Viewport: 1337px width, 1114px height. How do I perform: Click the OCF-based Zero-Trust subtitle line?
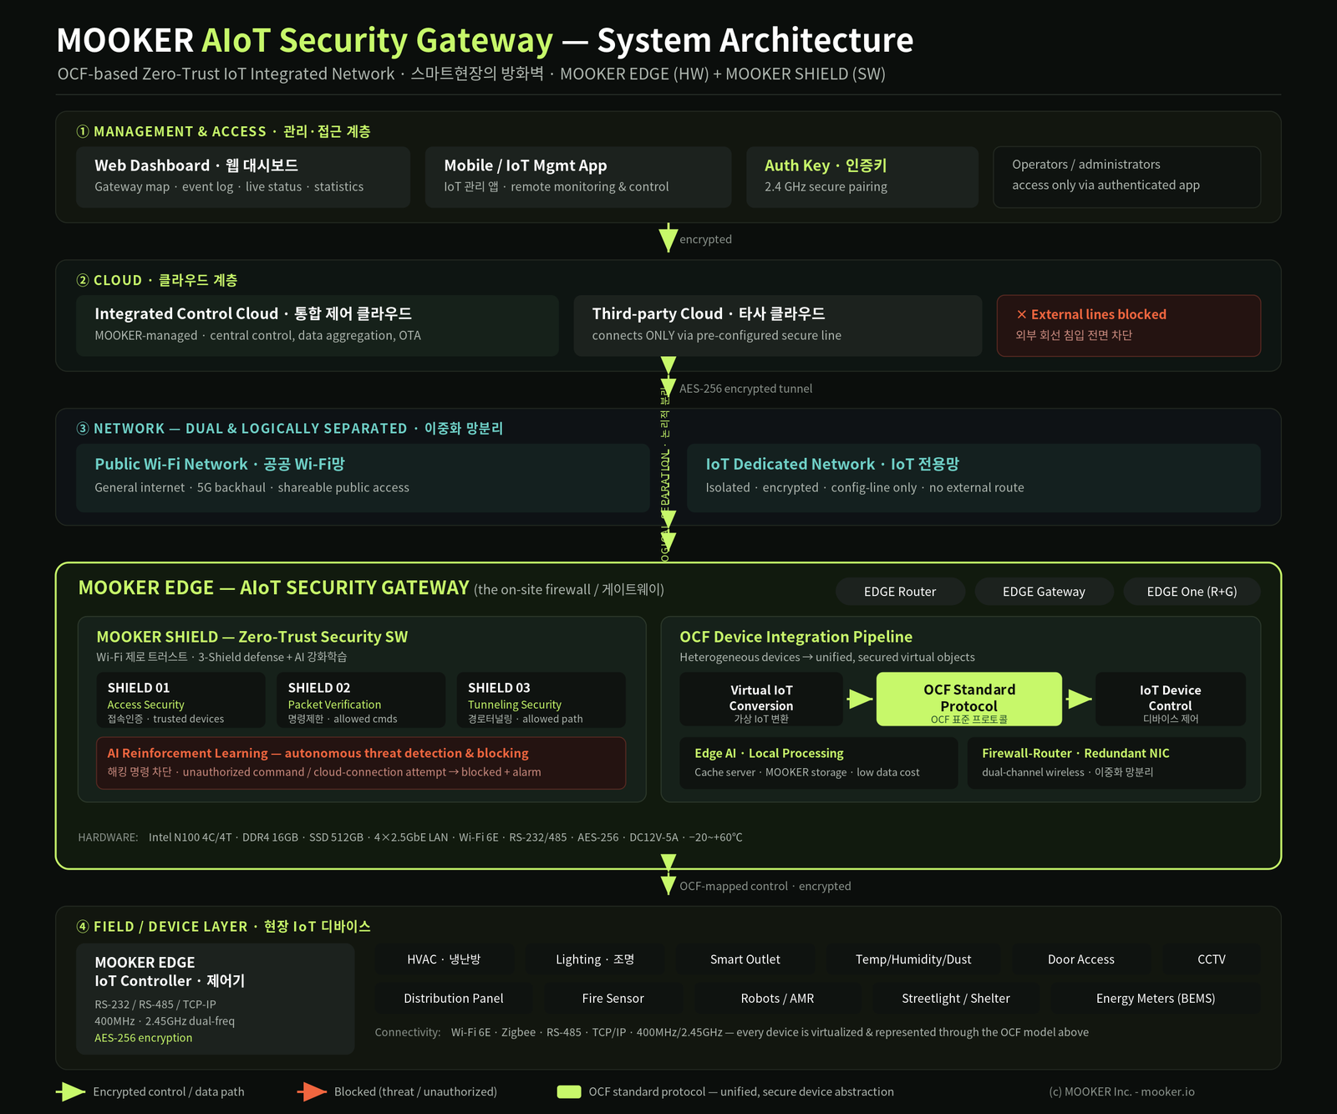click(471, 74)
